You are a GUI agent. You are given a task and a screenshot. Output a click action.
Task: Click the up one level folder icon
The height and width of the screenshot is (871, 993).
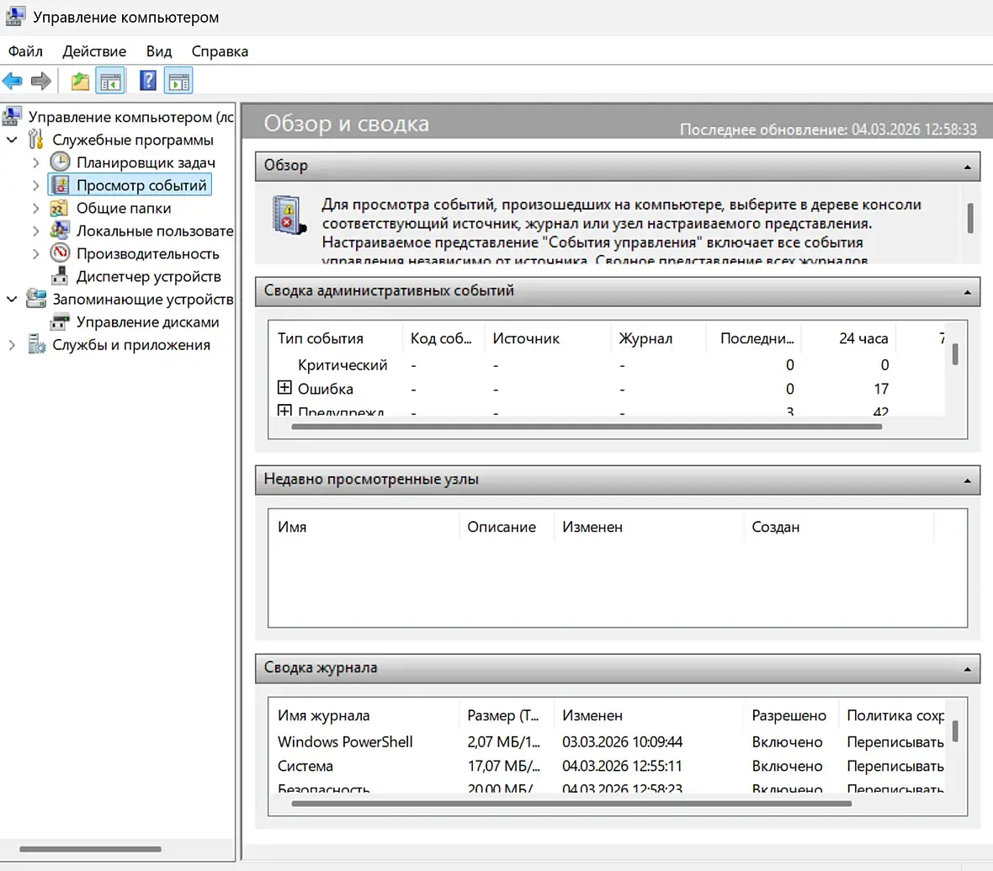point(80,81)
